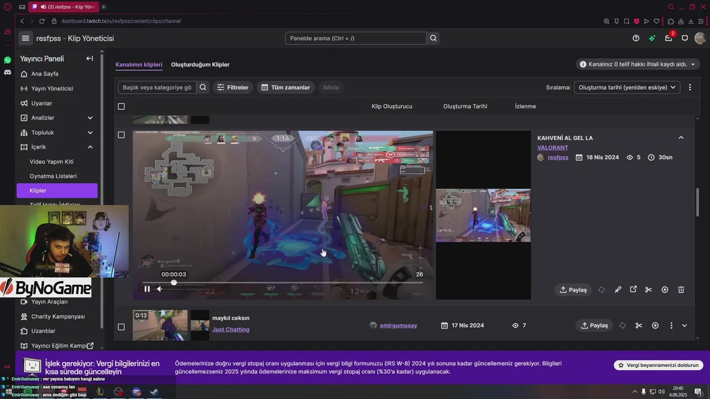
Task: Expand the Topluluk sidebar section
Action: 90,132
